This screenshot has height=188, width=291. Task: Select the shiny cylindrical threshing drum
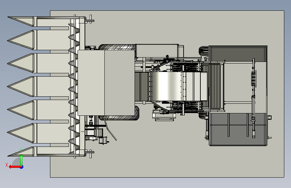point(166,86)
